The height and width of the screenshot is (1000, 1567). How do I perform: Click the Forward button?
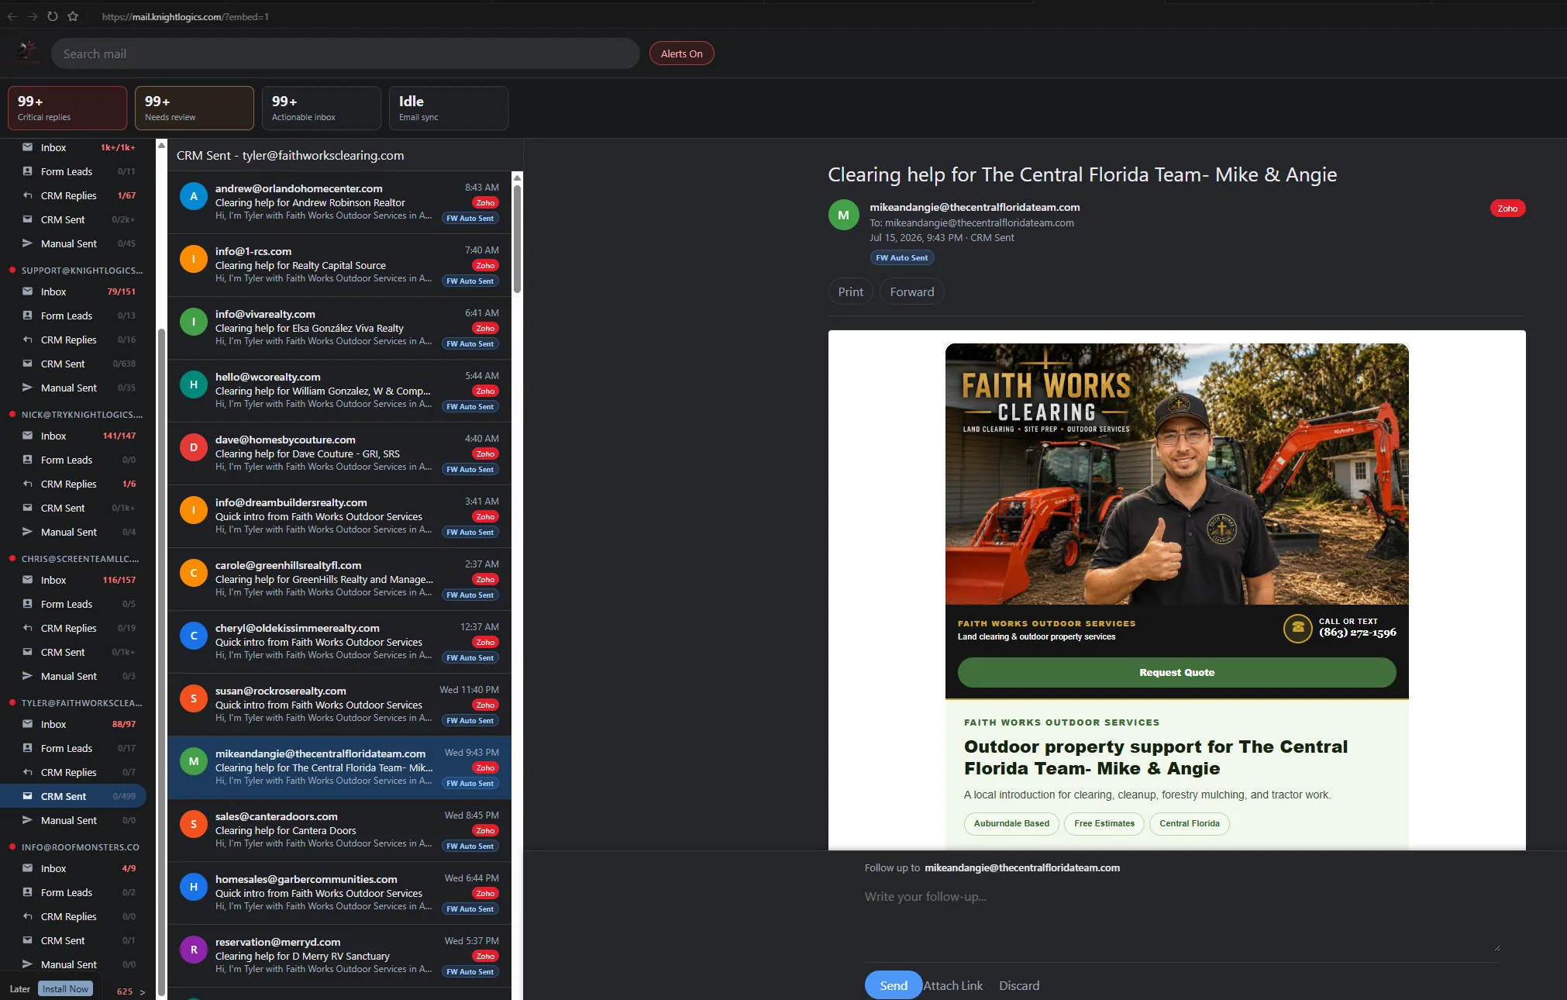(x=912, y=291)
